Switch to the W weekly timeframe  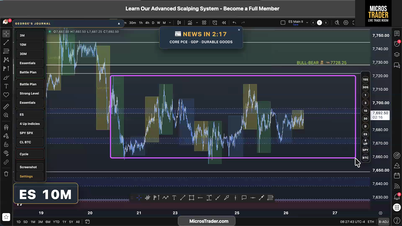coord(159,23)
